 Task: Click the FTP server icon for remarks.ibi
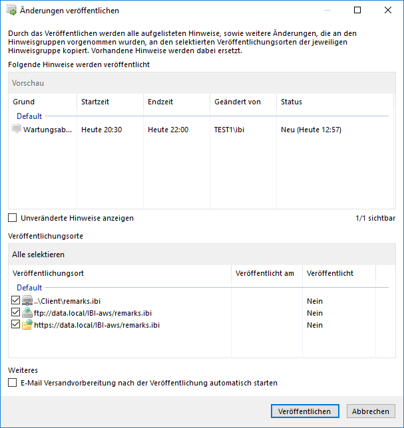click(x=27, y=313)
